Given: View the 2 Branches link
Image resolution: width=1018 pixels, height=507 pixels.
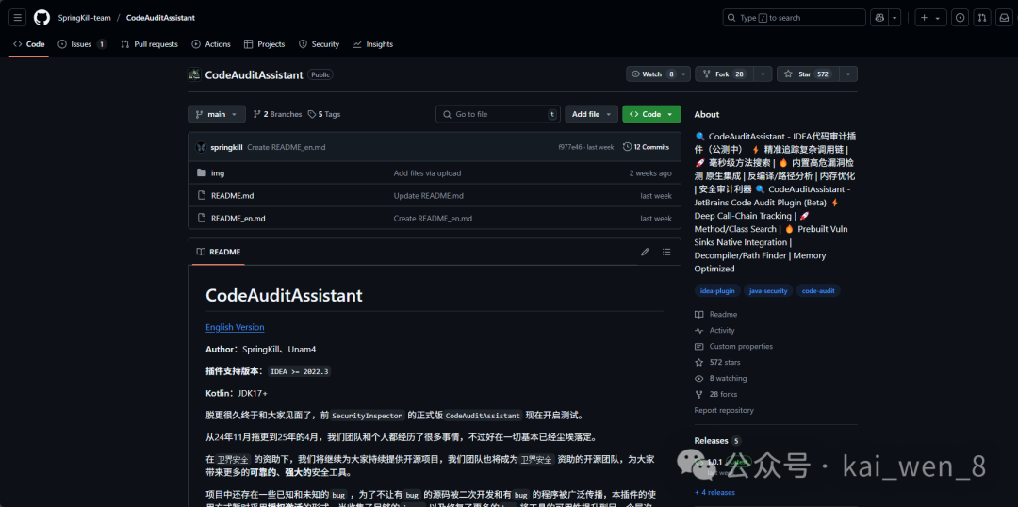Looking at the screenshot, I should point(277,114).
